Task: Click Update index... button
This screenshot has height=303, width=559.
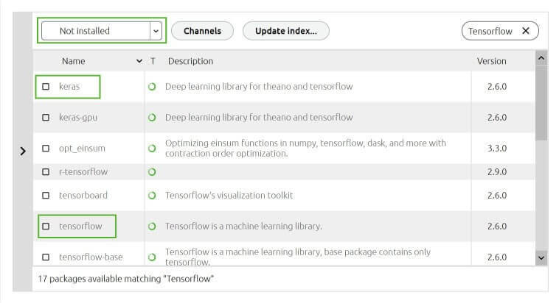Action: 286,31
